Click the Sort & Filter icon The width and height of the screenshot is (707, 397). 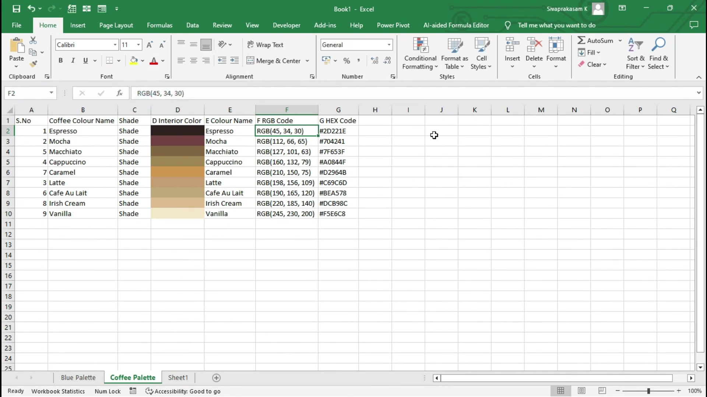635,54
